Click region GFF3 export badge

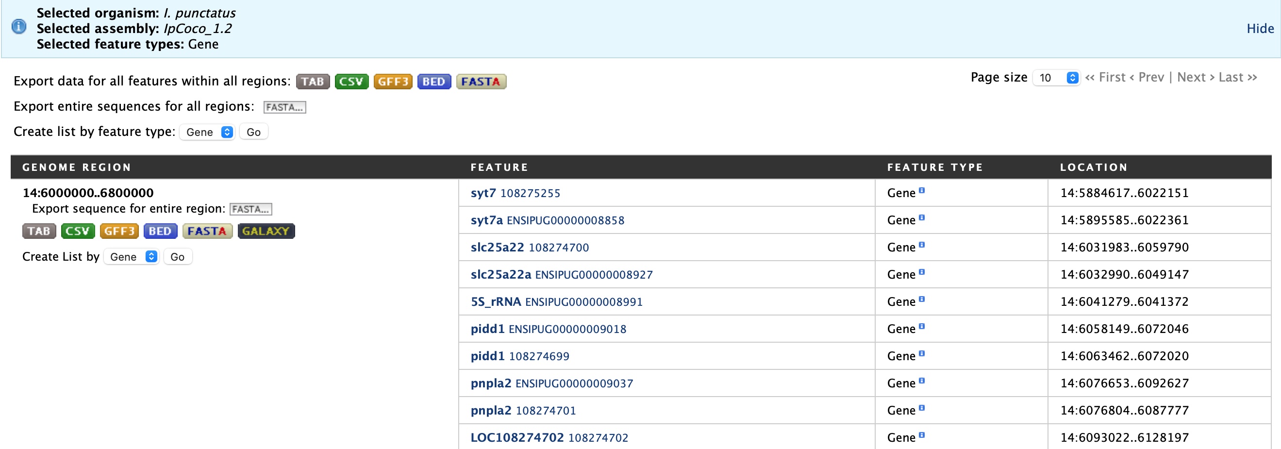coord(119,231)
